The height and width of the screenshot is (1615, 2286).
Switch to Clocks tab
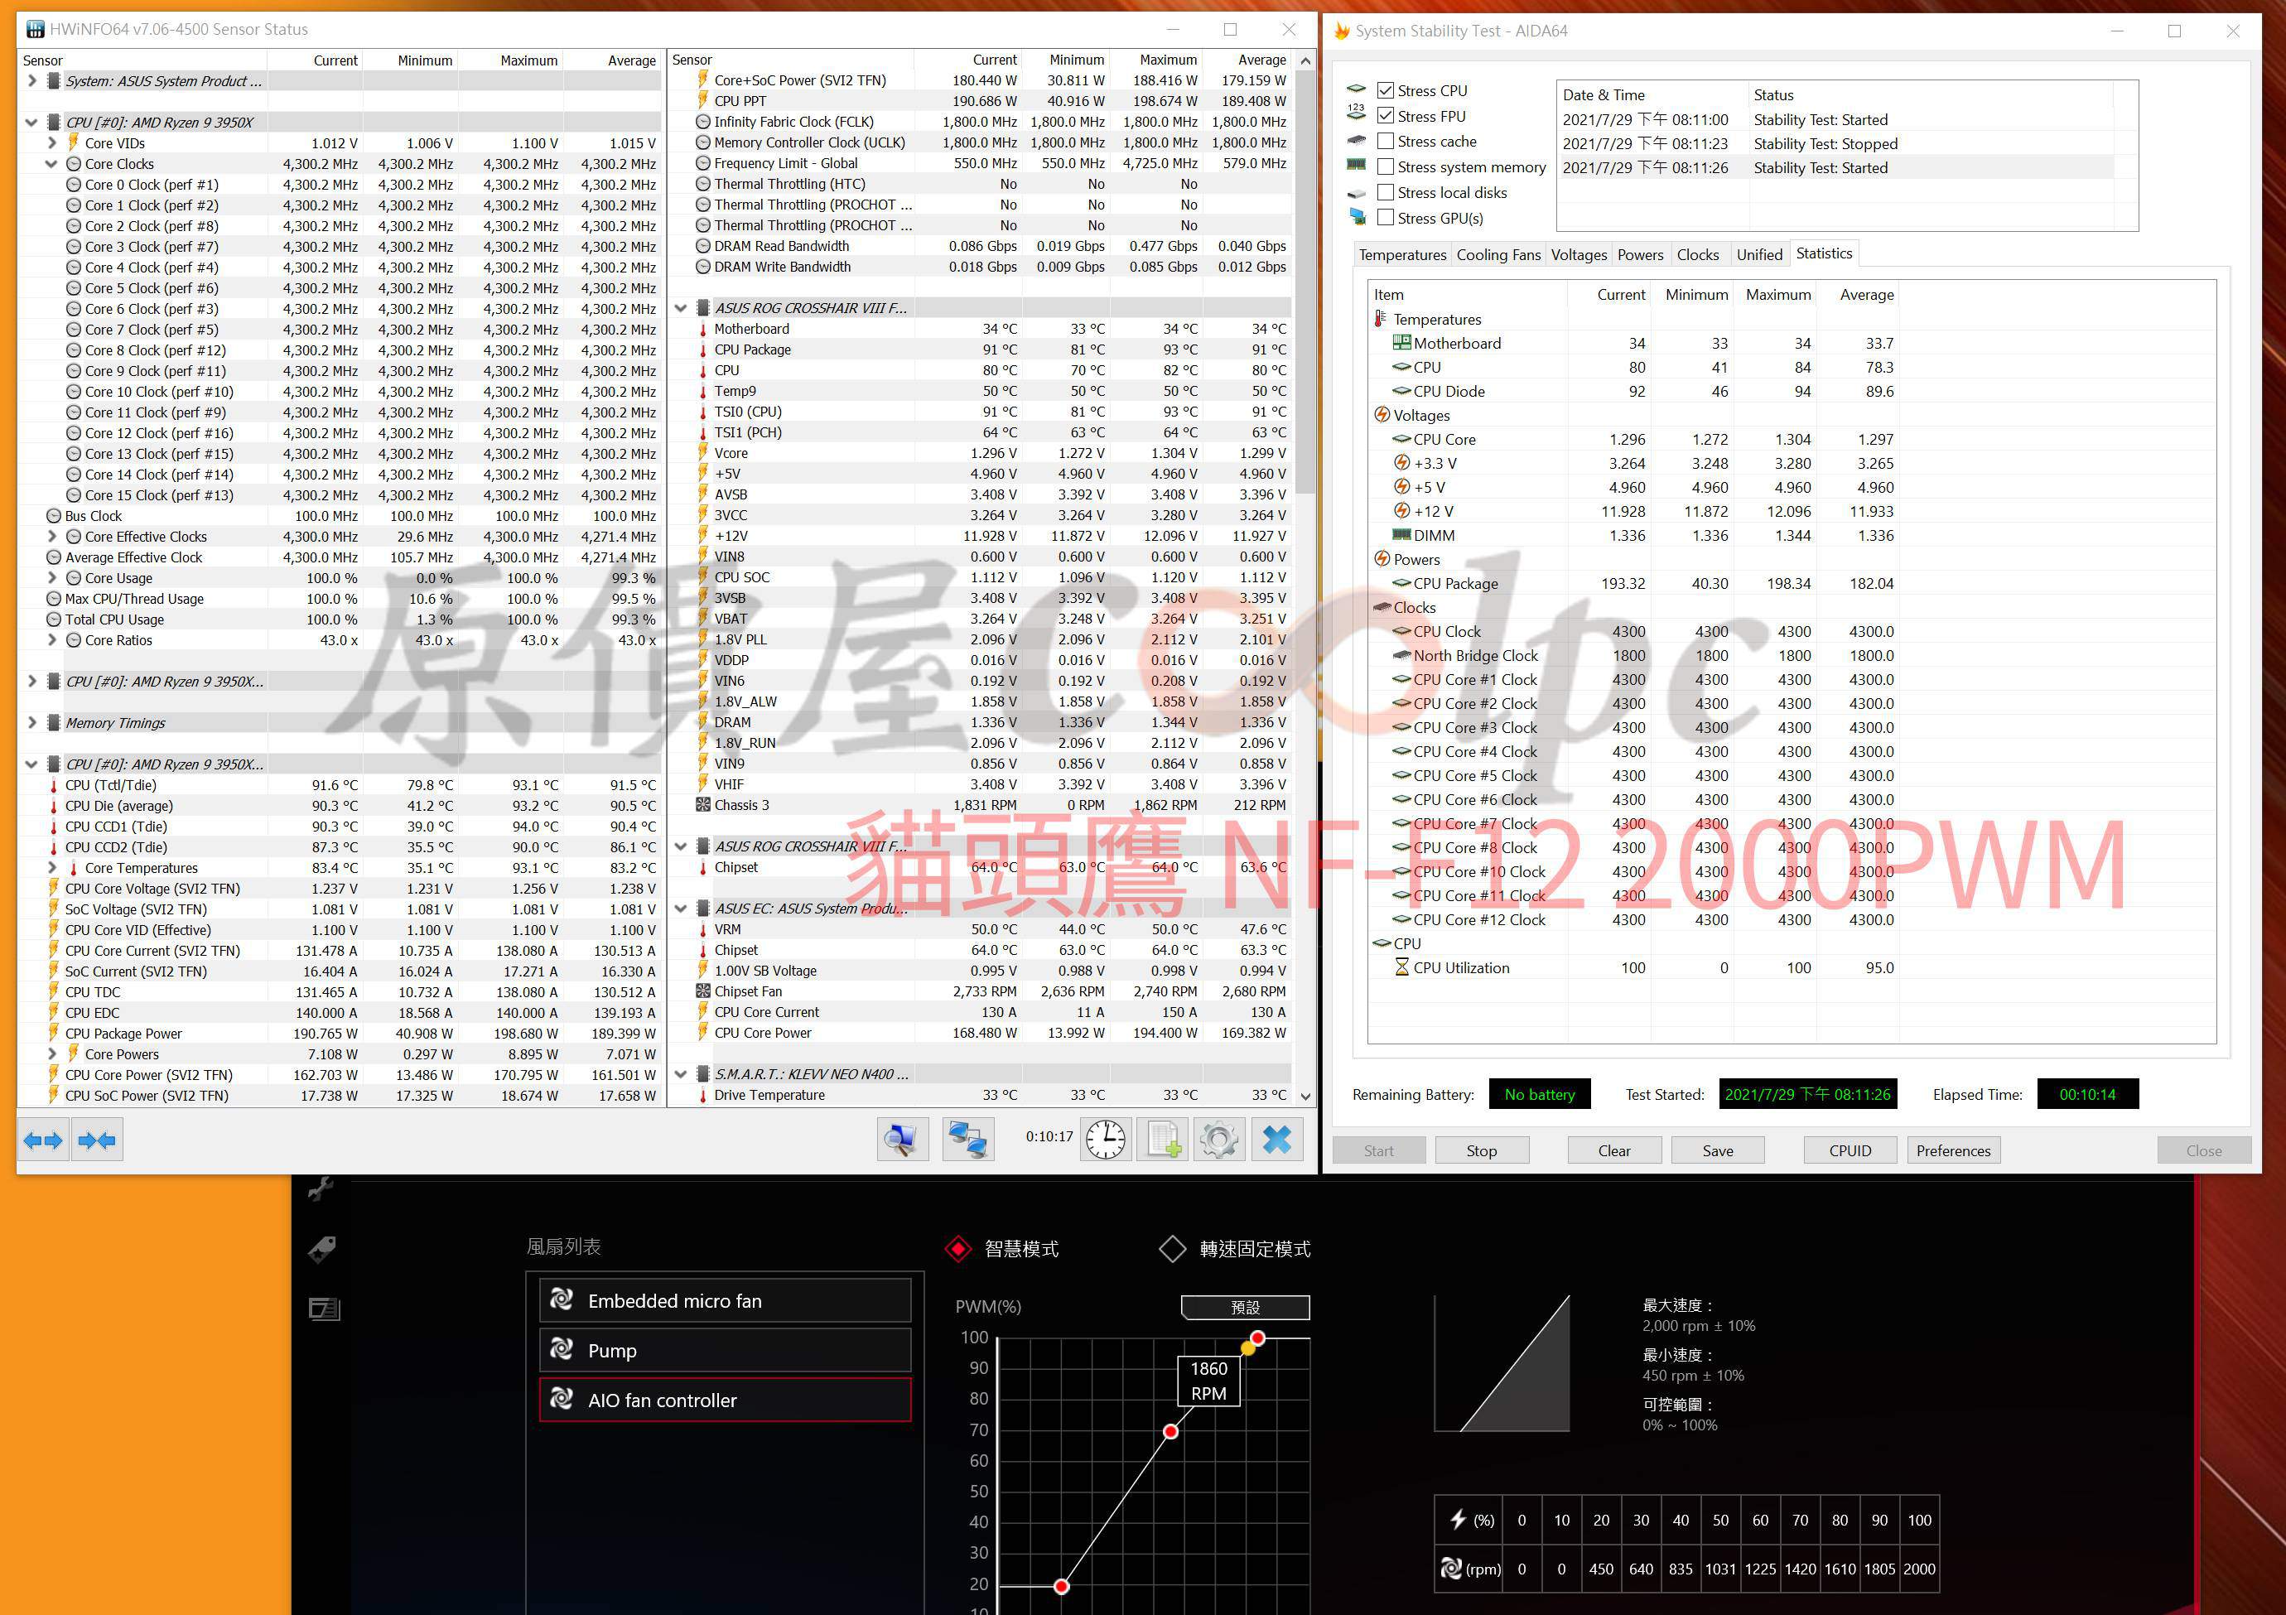click(x=1698, y=255)
